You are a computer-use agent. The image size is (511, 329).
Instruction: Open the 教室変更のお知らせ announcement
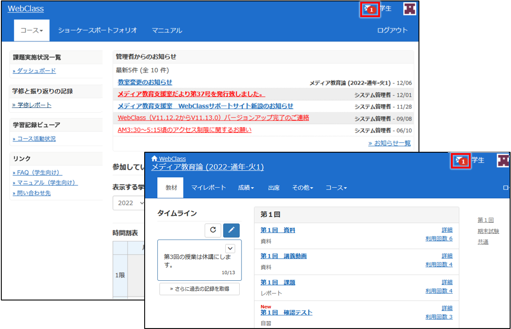point(145,82)
